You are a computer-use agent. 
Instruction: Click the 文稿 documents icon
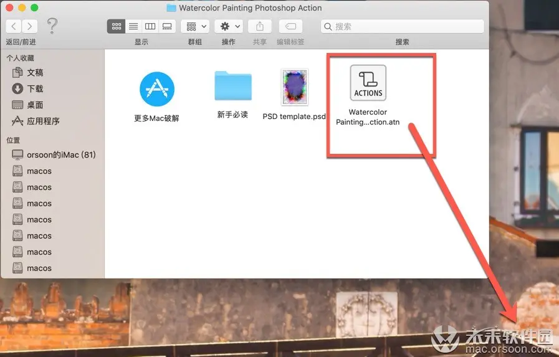click(x=17, y=72)
